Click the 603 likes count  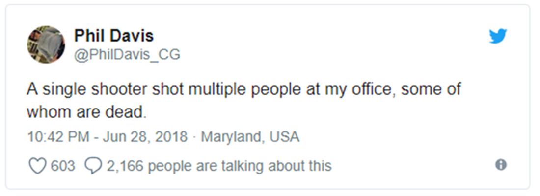(63, 166)
